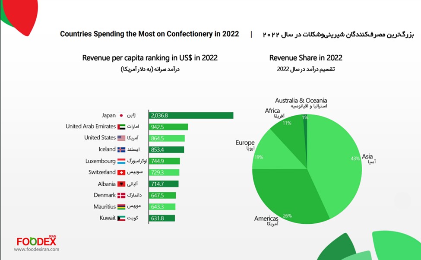
Task: Click the Albania flag icon
Action: point(121,184)
